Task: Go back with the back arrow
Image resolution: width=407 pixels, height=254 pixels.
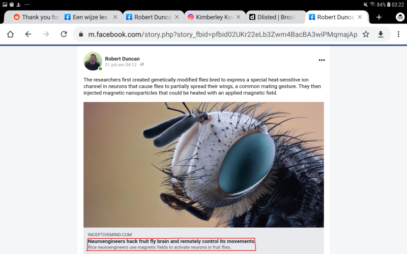Action: click(28, 34)
